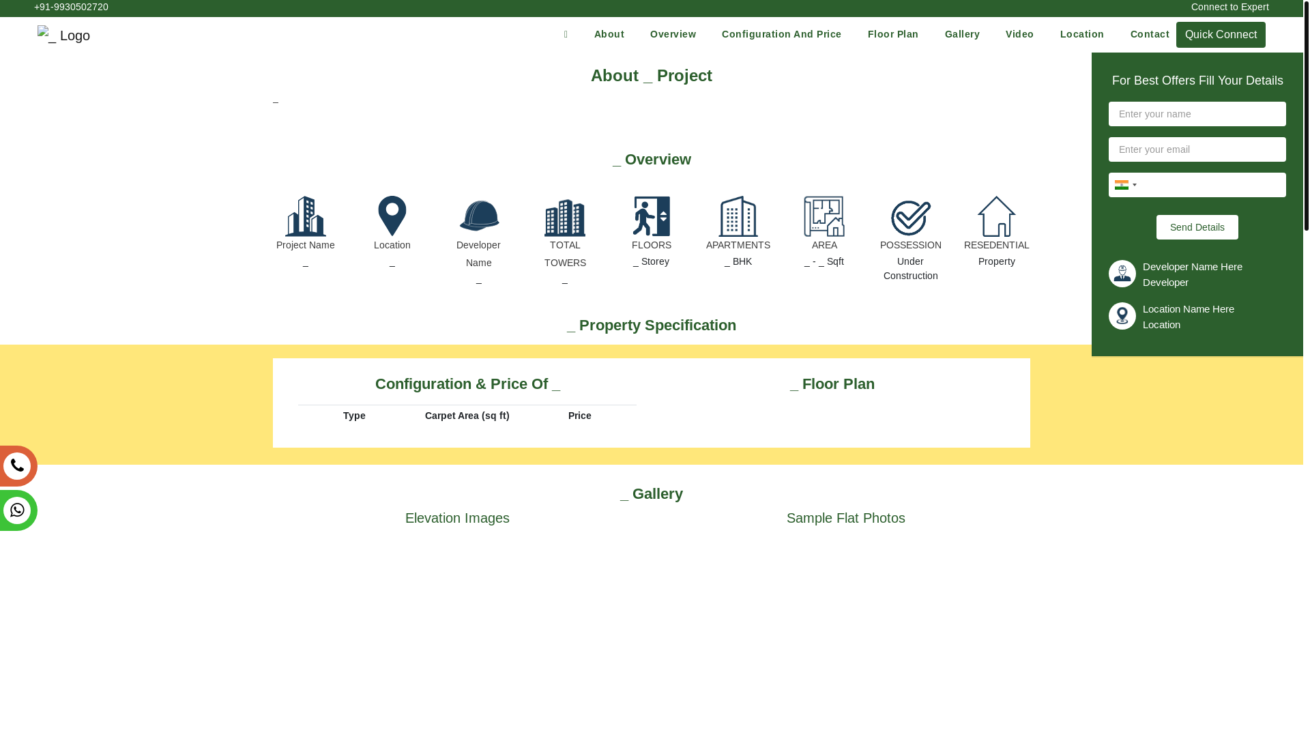Click the site logo image
This screenshot has width=1310, height=737.
pos(63,35)
